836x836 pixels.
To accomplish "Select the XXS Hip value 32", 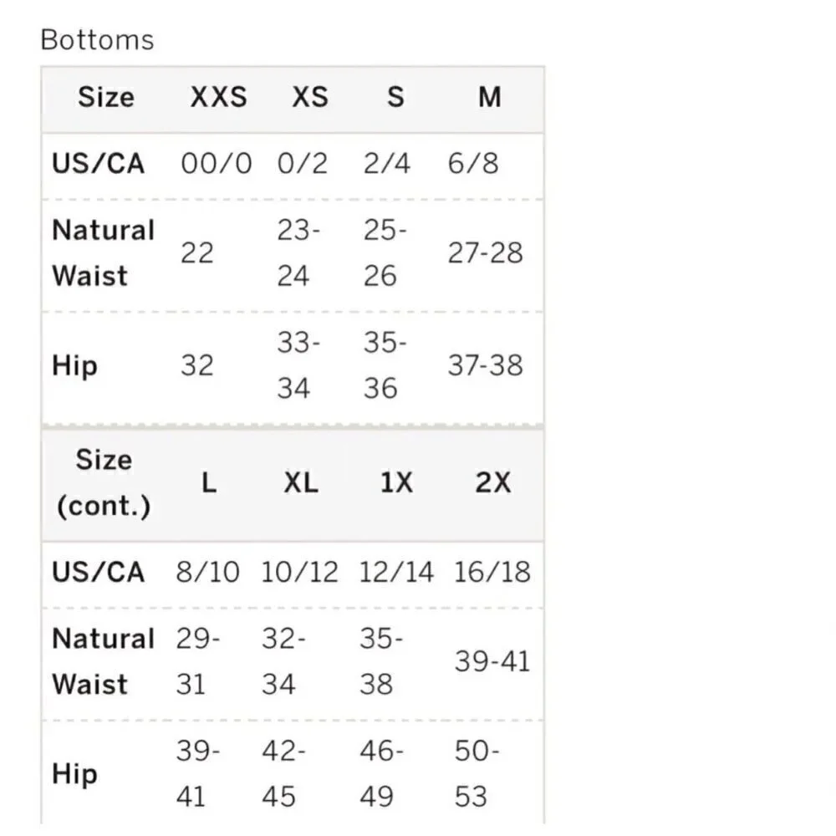I will pyautogui.click(x=197, y=365).
